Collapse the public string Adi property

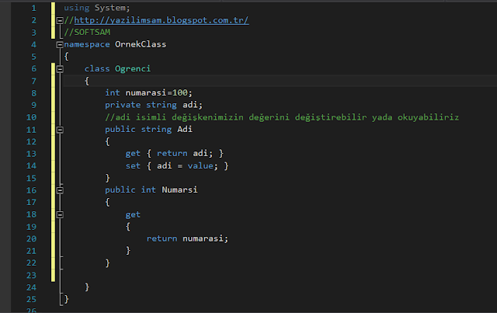[60, 130]
